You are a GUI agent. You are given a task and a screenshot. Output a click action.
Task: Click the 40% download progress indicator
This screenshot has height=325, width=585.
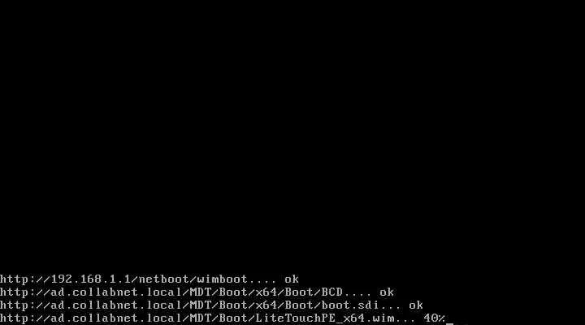pos(434,318)
